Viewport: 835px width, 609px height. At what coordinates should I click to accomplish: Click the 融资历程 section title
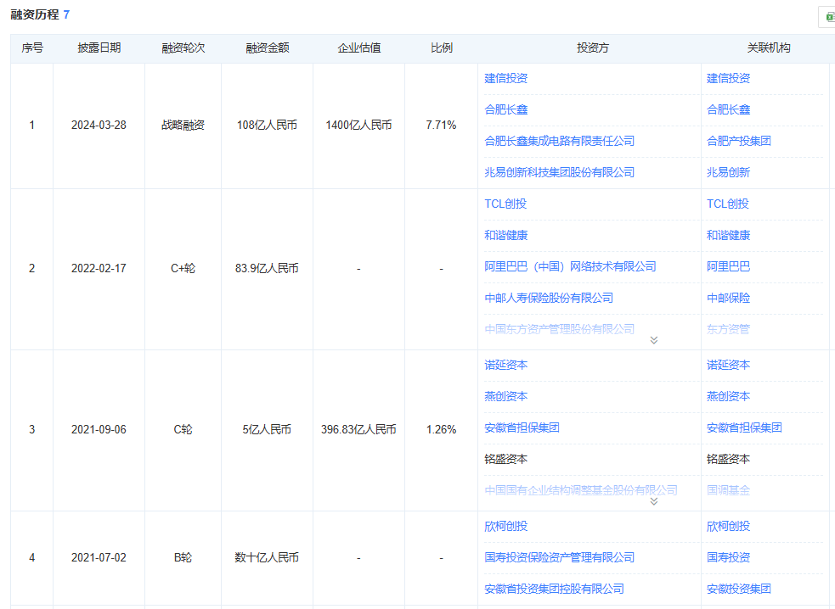[x=35, y=14]
